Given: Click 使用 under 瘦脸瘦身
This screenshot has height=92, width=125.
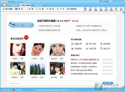Looking at the screenshot, I should point(61,59).
